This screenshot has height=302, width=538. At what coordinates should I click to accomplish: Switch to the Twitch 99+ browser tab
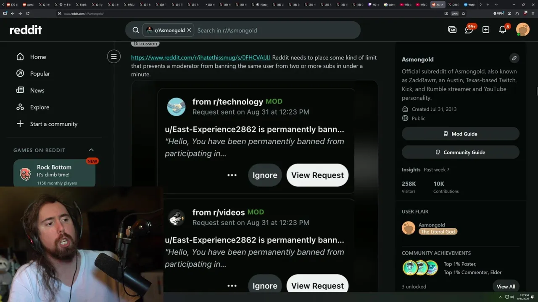pos(373,5)
